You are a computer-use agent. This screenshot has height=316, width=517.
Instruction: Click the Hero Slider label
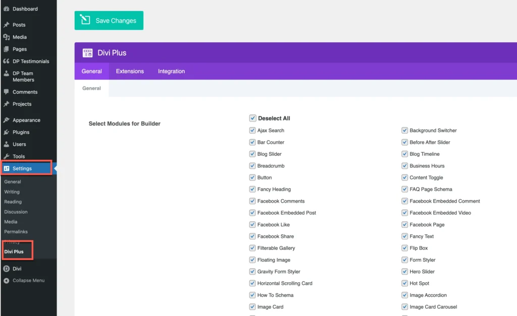422,272
